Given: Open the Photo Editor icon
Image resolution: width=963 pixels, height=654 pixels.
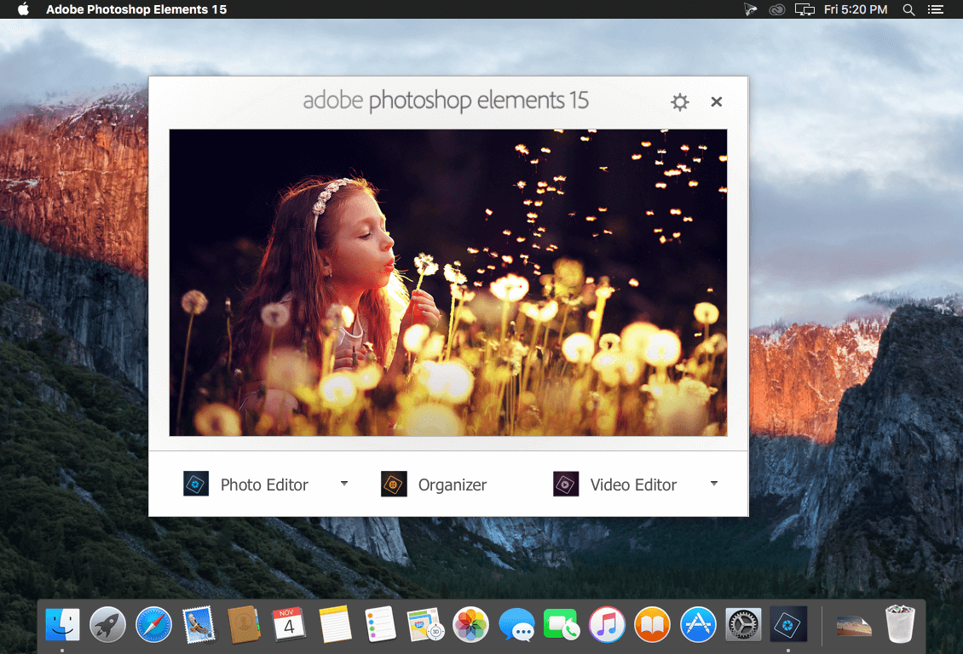Looking at the screenshot, I should (196, 484).
